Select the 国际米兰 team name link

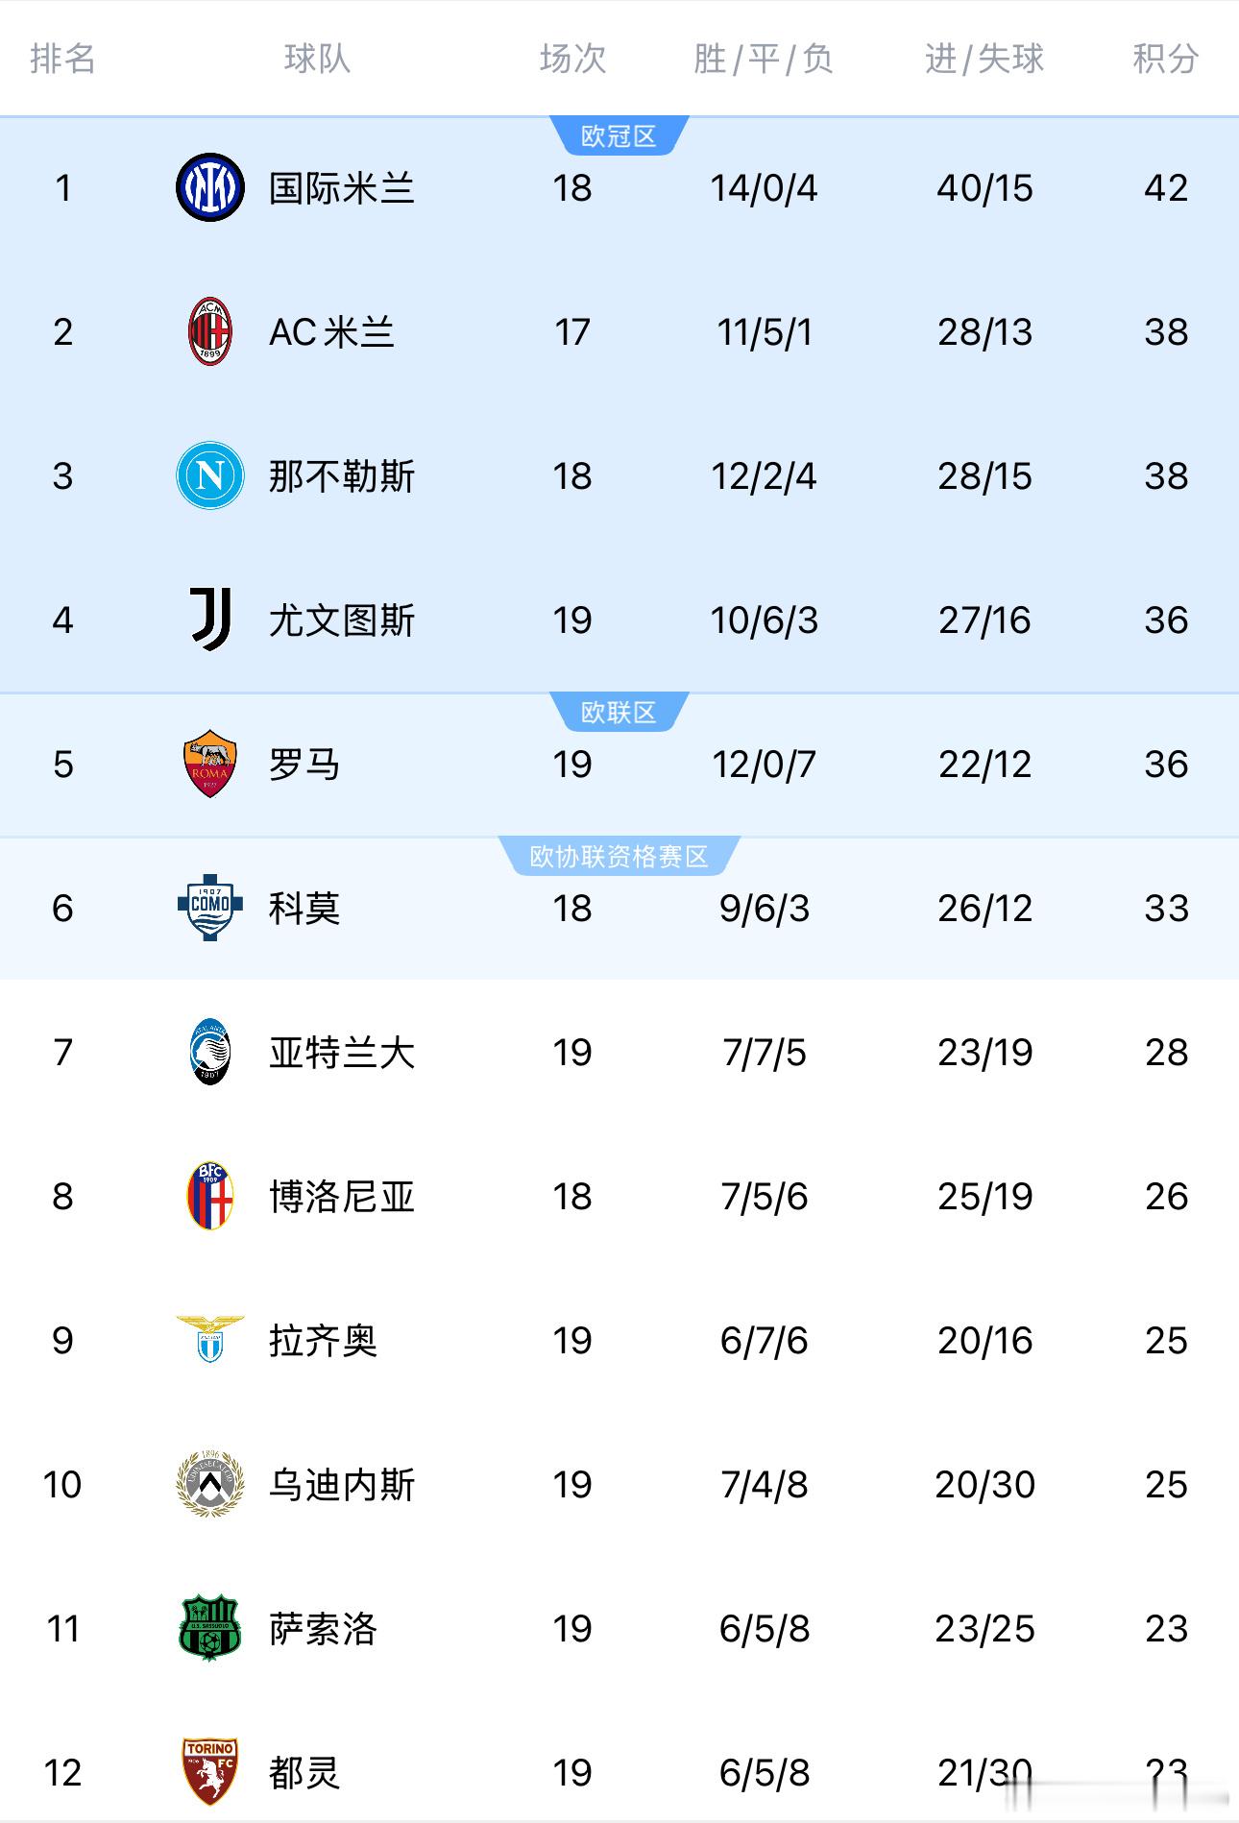341,188
